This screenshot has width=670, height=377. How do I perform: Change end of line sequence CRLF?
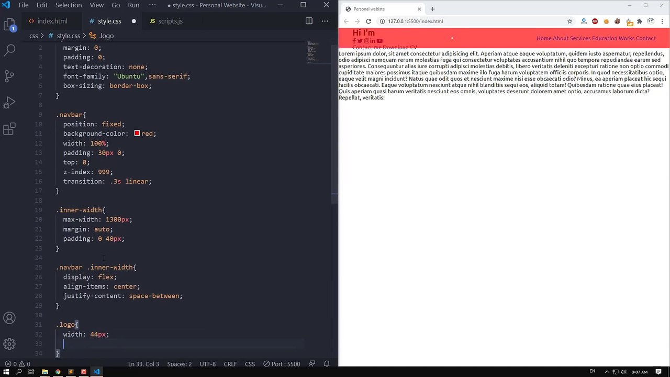pos(230,364)
